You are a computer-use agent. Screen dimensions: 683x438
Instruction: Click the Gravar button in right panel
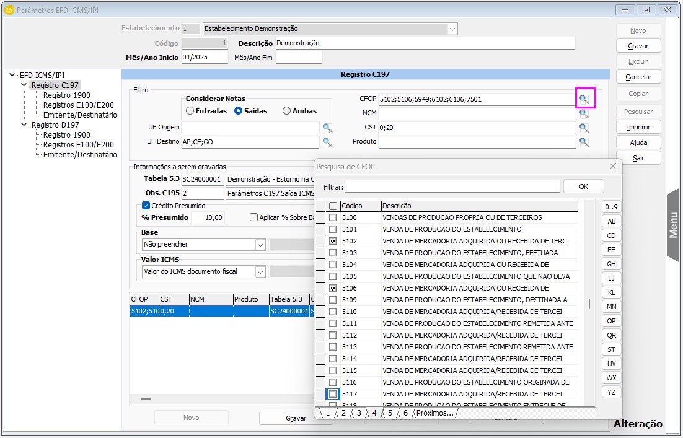(638, 46)
